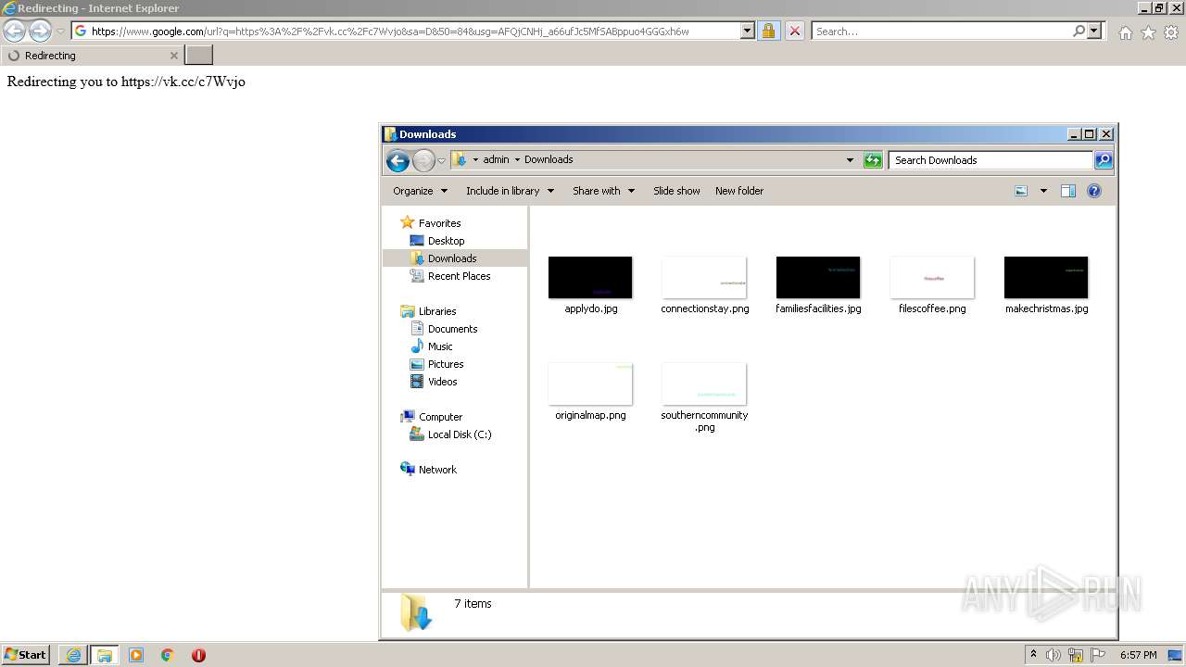Image resolution: width=1186 pixels, height=667 pixels.
Task: Open media player taskbar icon
Action: tap(136, 655)
